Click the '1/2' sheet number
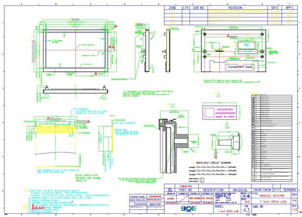Image resolution: width=302 pixels, height=217 pixels. (295, 210)
